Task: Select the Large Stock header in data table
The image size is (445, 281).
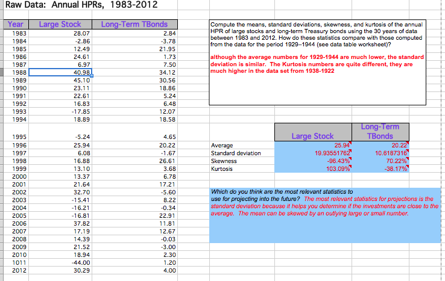Action: pyautogui.click(x=60, y=24)
